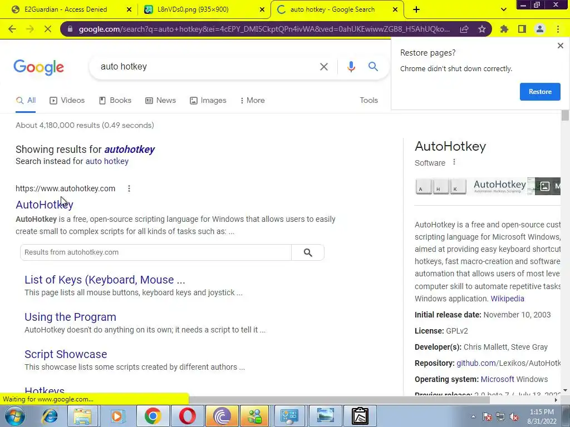Screen dimensions: 570x427
Task: Click the horizontal scrollbar right arrow
Action: 556,400
